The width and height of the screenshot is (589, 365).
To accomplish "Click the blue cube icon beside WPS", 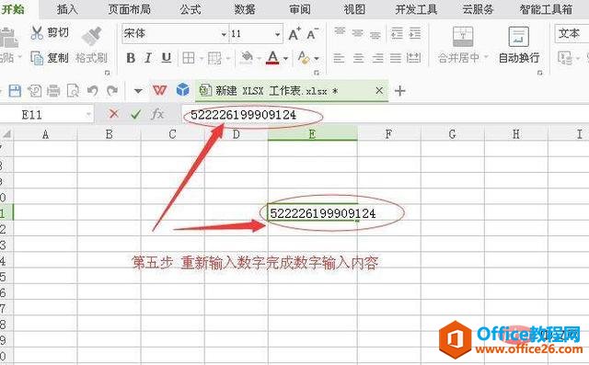I will (x=182, y=90).
